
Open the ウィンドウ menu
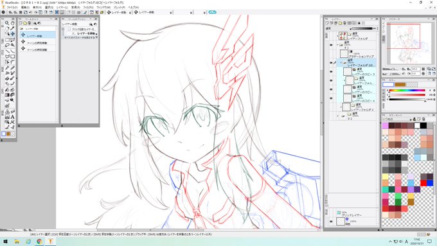(103, 7)
